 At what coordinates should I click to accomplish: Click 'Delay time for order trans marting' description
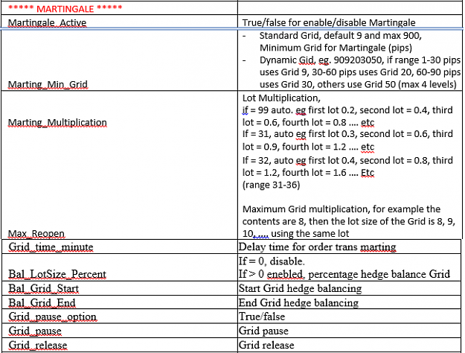[x=317, y=247]
